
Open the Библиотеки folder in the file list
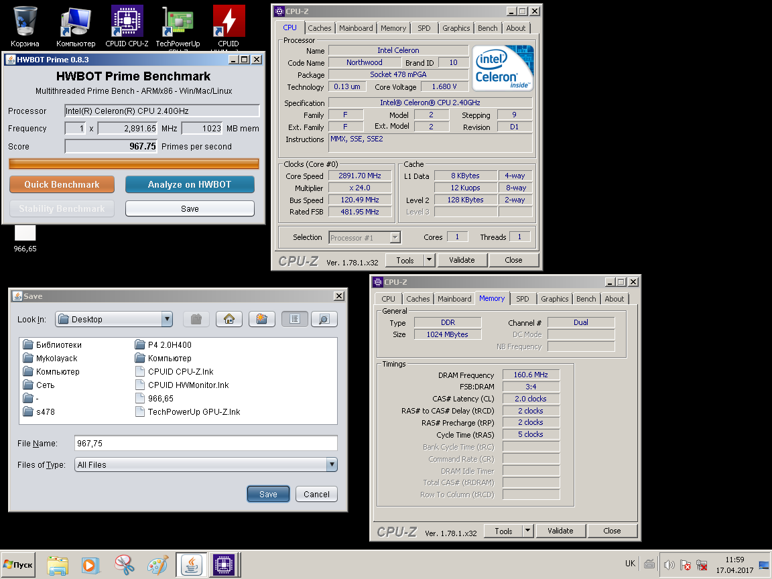point(52,344)
